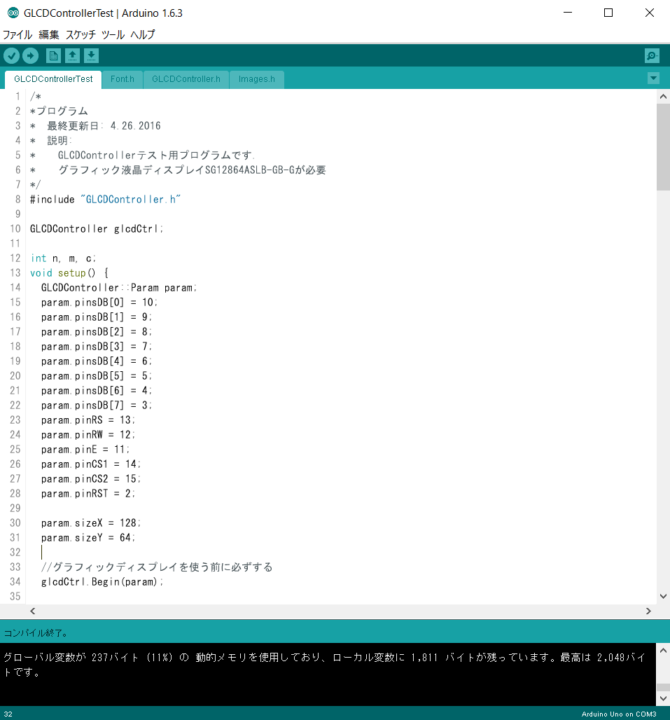Click the 'param.pinRST = 2;' line
This screenshot has width=670, height=720.
tap(88, 493)
